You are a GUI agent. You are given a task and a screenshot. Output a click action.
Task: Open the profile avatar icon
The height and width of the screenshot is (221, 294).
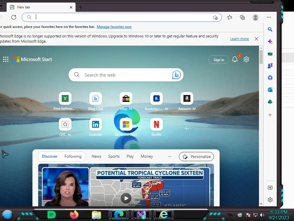255,17
